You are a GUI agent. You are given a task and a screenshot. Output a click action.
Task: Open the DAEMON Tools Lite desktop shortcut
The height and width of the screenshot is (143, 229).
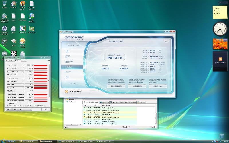[x=5, y=30]
